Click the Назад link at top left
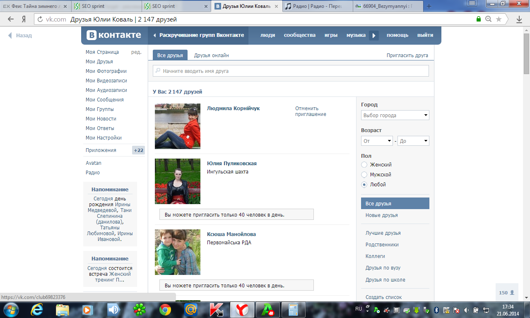This screenshot has height=318, width=530. (x=20, y=36)
